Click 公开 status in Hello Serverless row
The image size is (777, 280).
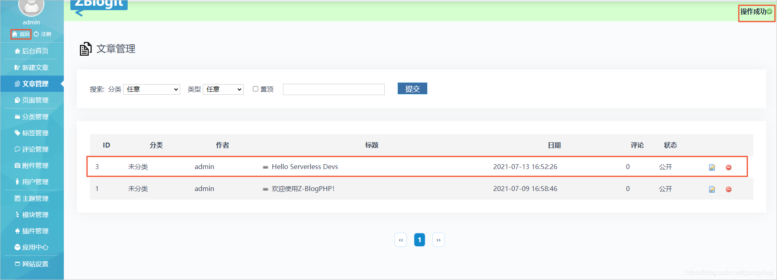coord(666,167)
